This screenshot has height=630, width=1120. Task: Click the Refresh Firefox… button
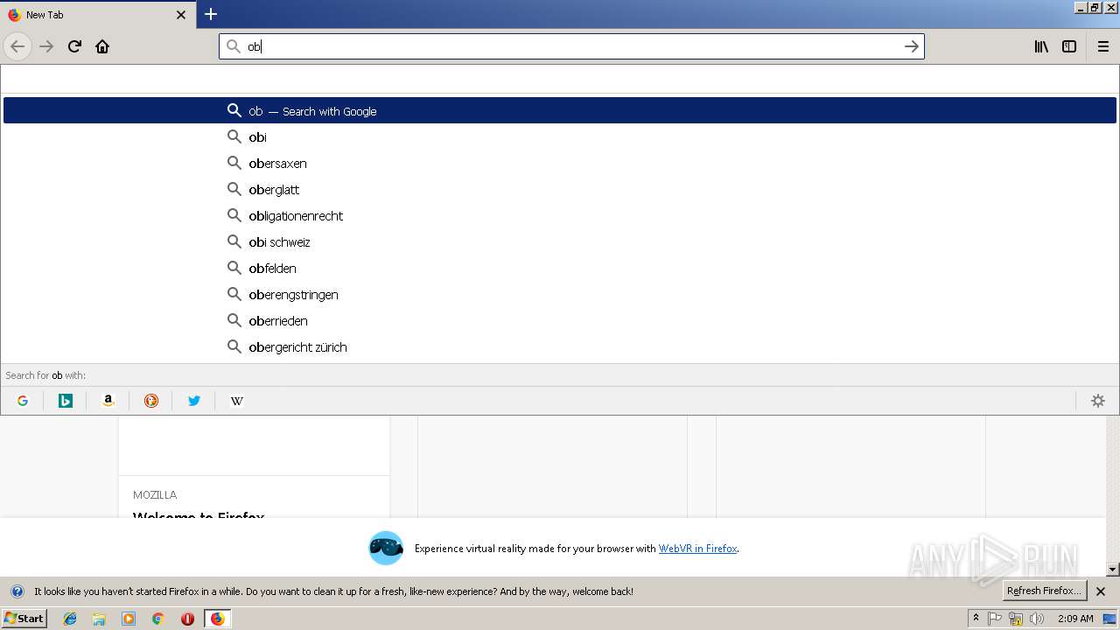point(1044,591)
